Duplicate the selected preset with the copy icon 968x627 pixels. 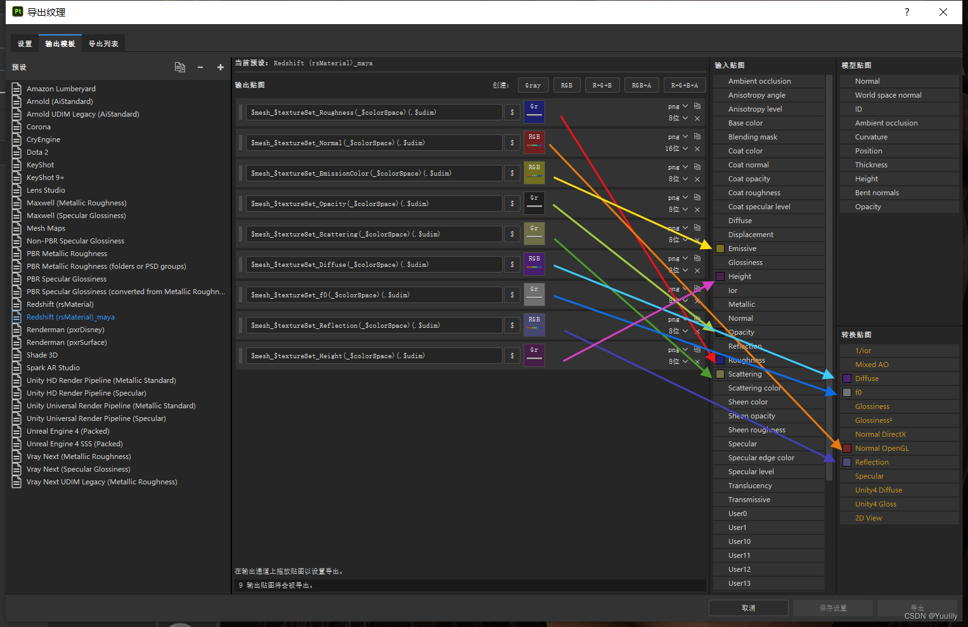coord(180,67)
